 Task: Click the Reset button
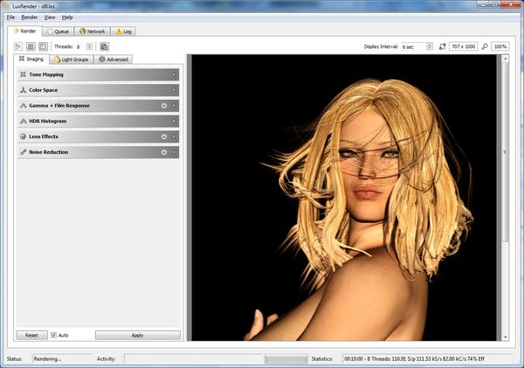tap(31, 335)
